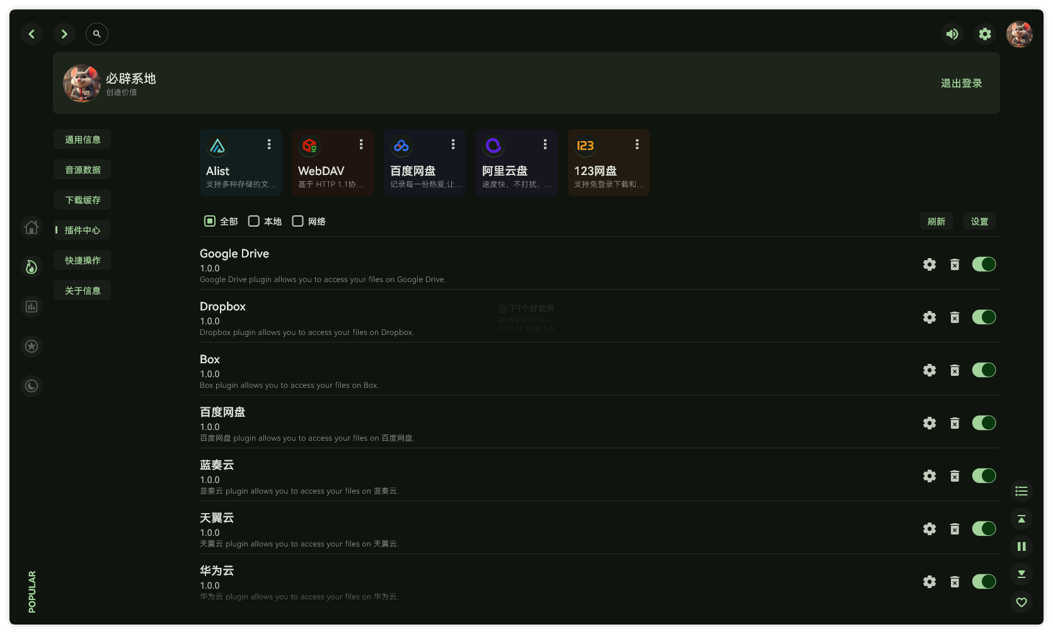This screenshot has width=1053, height=634.
Task: Go forward with the right arrow button
Action: (x=64, y=34)
